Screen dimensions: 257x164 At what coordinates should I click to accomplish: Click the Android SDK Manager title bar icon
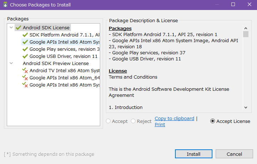5,4
